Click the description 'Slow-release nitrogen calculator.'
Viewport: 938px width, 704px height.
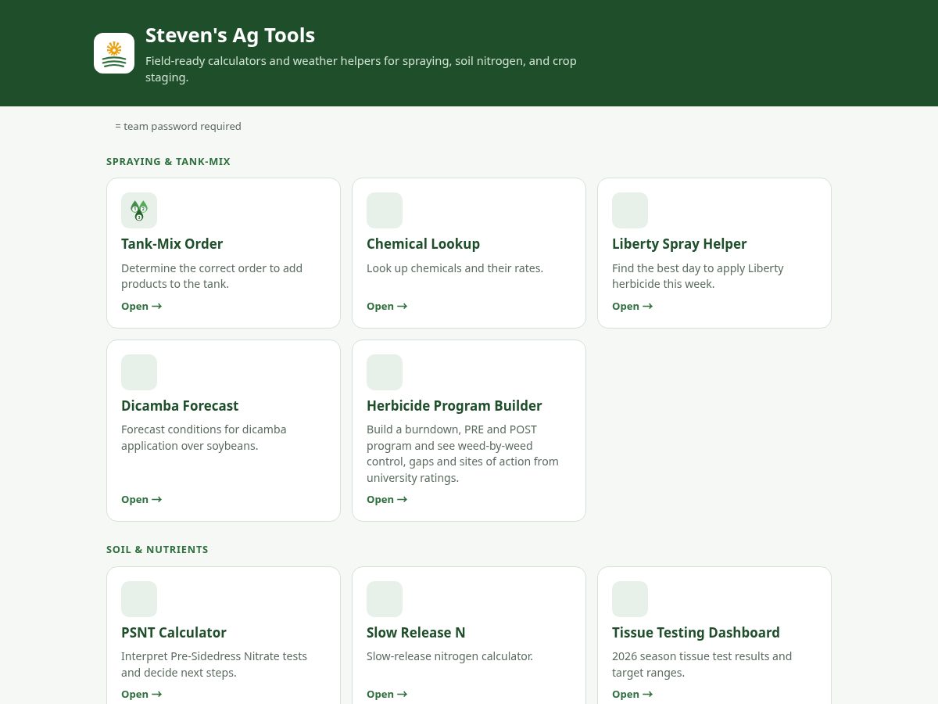tap(449, 656)
